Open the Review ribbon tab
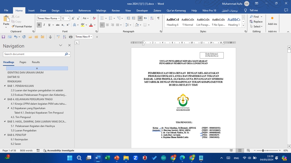291x163 pixels. click(115, 11)
